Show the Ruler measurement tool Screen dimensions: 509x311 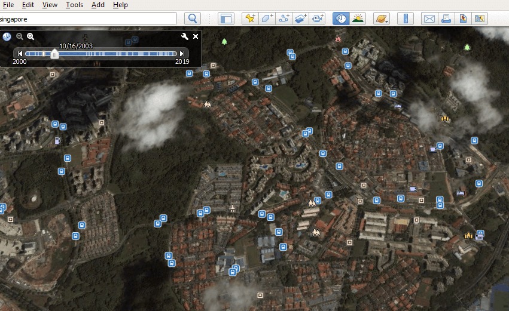point(406,19)
